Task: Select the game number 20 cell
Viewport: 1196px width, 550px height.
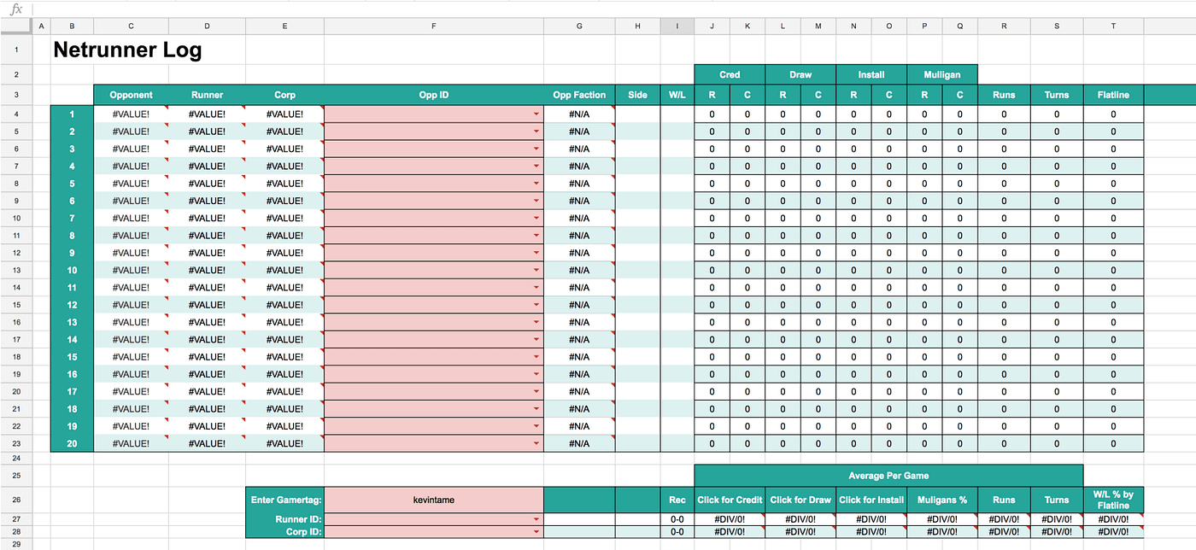Action: pyautogui.click(x=72, y=443)
